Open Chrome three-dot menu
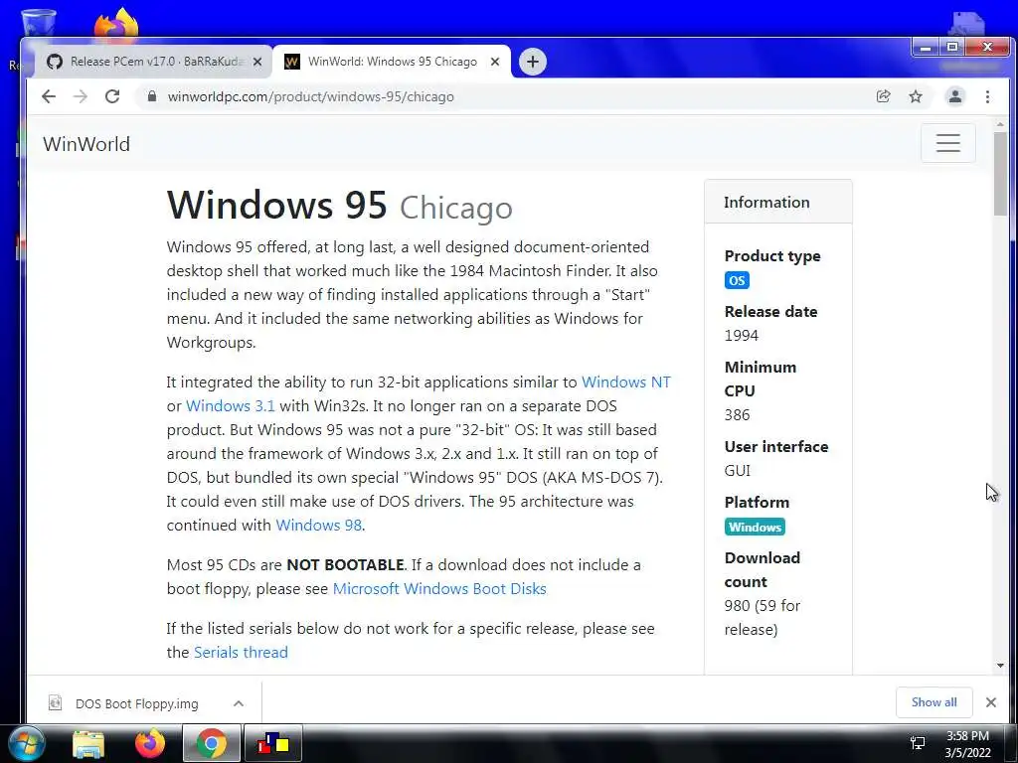The image size is (1018, 763). pos(987,96)
